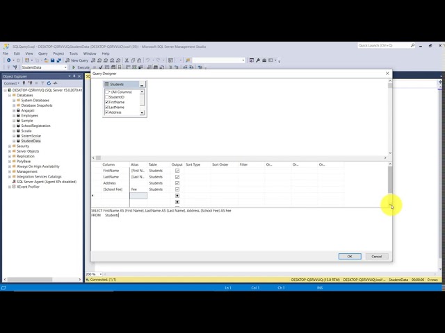Expand the SchoolRegistration database node
The height and width of the screenshot is (333, 445).
14,126
